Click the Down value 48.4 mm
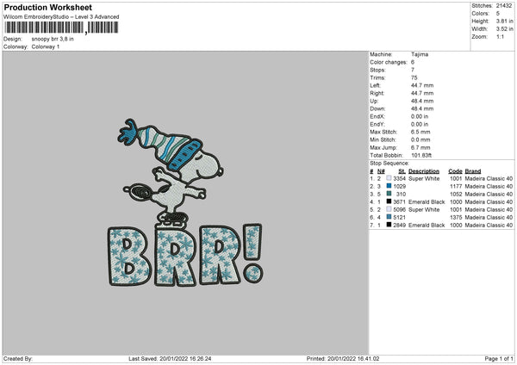The width and height of the screenshot is (517, 365). [x=422, y=108]
